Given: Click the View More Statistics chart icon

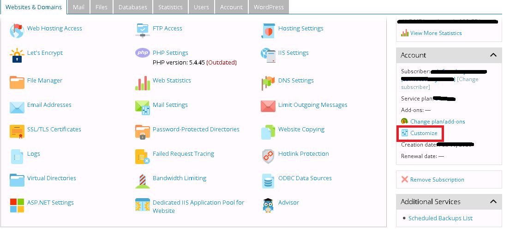Looking at the screenshot, I should (x=405, y=33).
